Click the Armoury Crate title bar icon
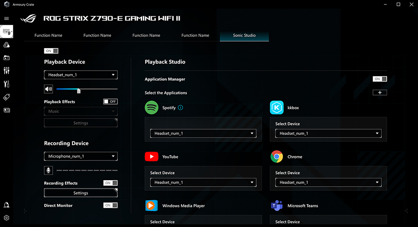418x227 pixels. click(7, 4)
